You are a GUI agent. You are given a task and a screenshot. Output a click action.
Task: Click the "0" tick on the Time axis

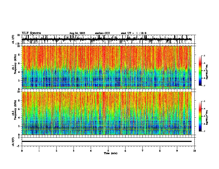click(22, 151)
